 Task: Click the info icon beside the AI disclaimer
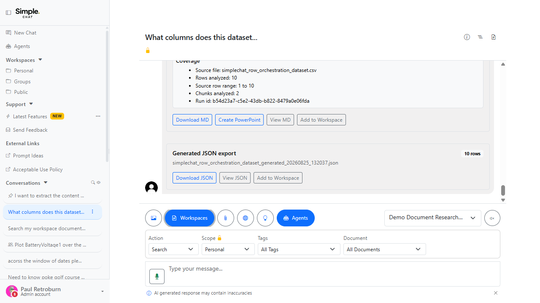pyautogui.click(x=149, y=293)
